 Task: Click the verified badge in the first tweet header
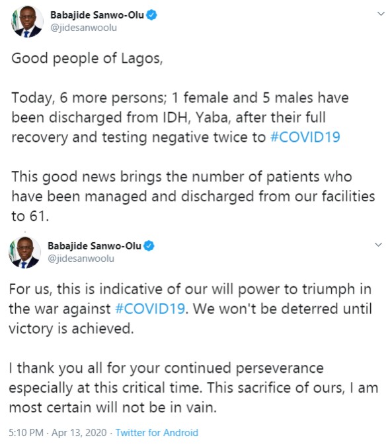pyautogui.click(x=151, y=15)
